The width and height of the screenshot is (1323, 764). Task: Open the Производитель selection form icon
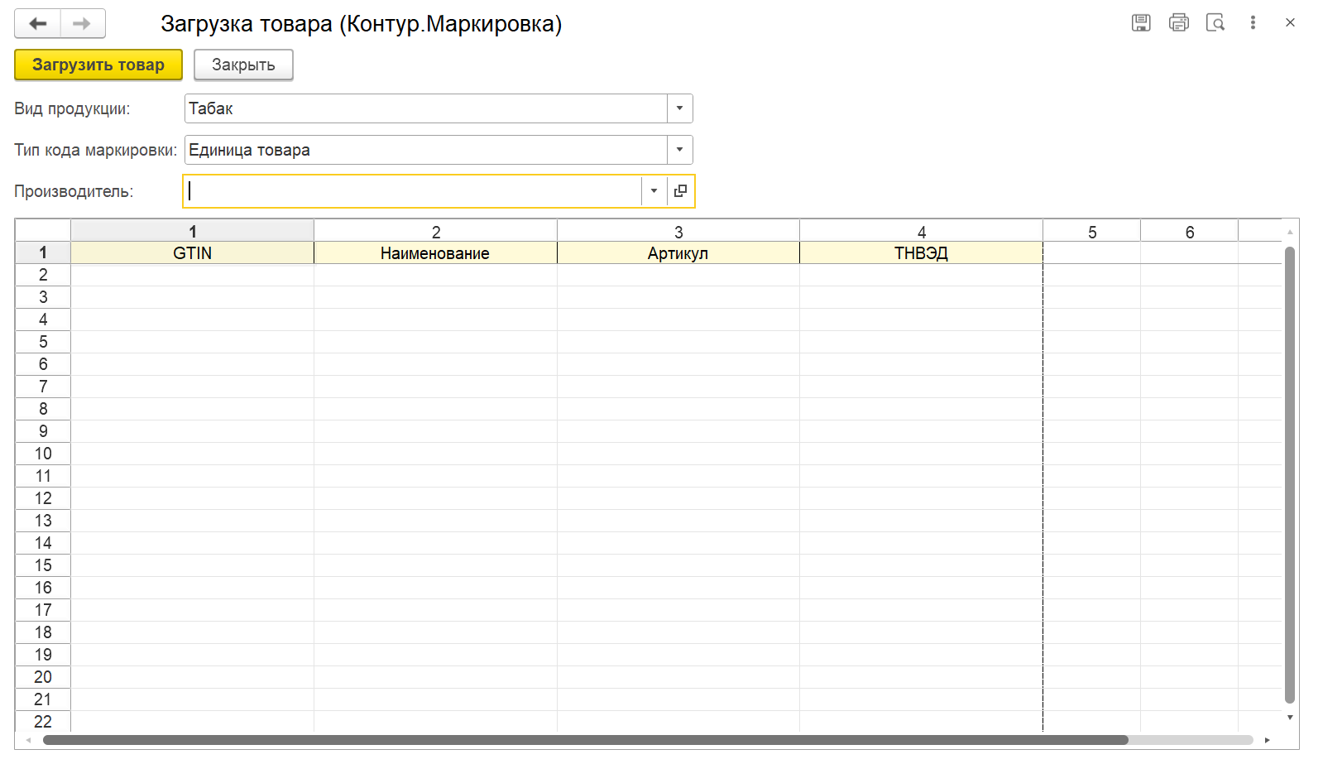tap(680, 191)
